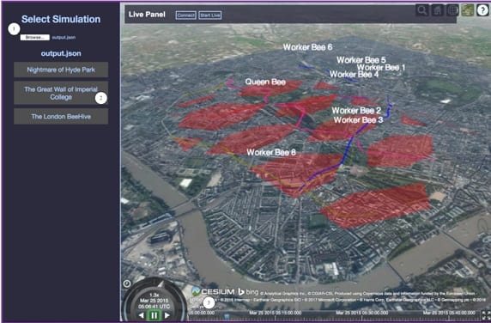Click the Browse file button
This screenshot has height=323, width=491.
click(x=35, y=37)
